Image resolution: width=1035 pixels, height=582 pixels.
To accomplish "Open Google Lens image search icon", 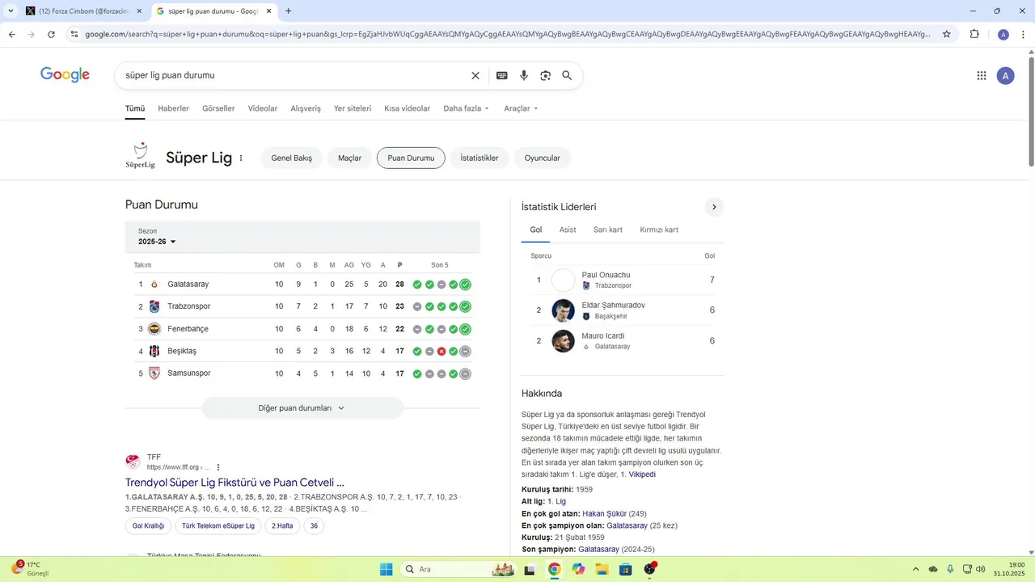I will click(x=546, y=75).
